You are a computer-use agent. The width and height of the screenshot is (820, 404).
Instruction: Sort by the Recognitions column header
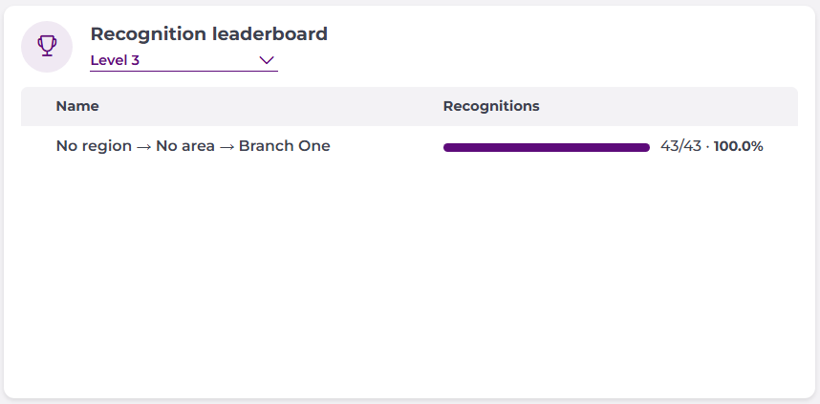[491, 106]
